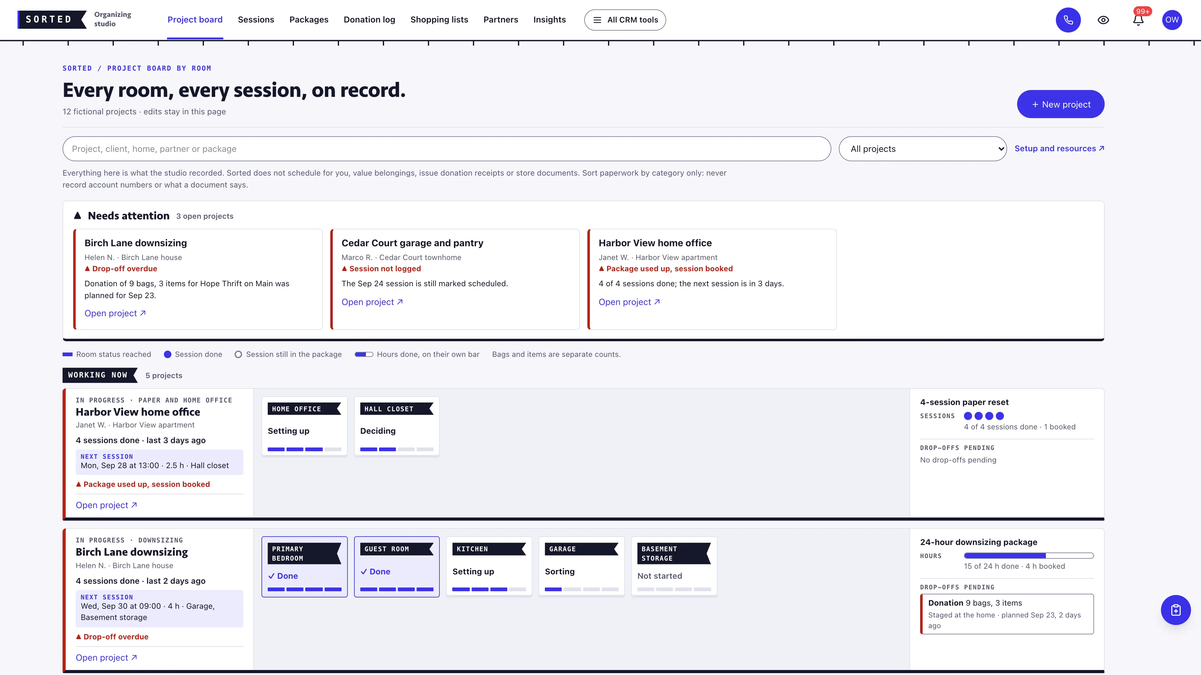The height and width of the screenshot is (675, 1201).
Task: Open the Packages tab
Action: coord(309,20)
